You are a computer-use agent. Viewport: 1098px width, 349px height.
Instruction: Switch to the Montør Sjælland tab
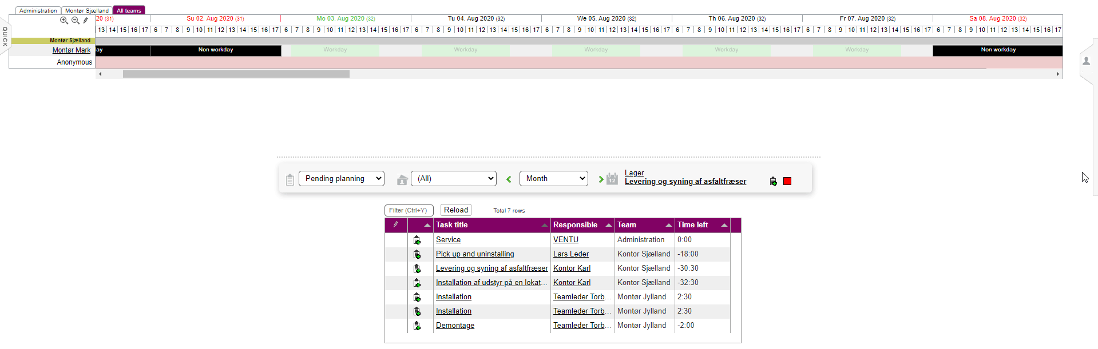pos(87,10)
